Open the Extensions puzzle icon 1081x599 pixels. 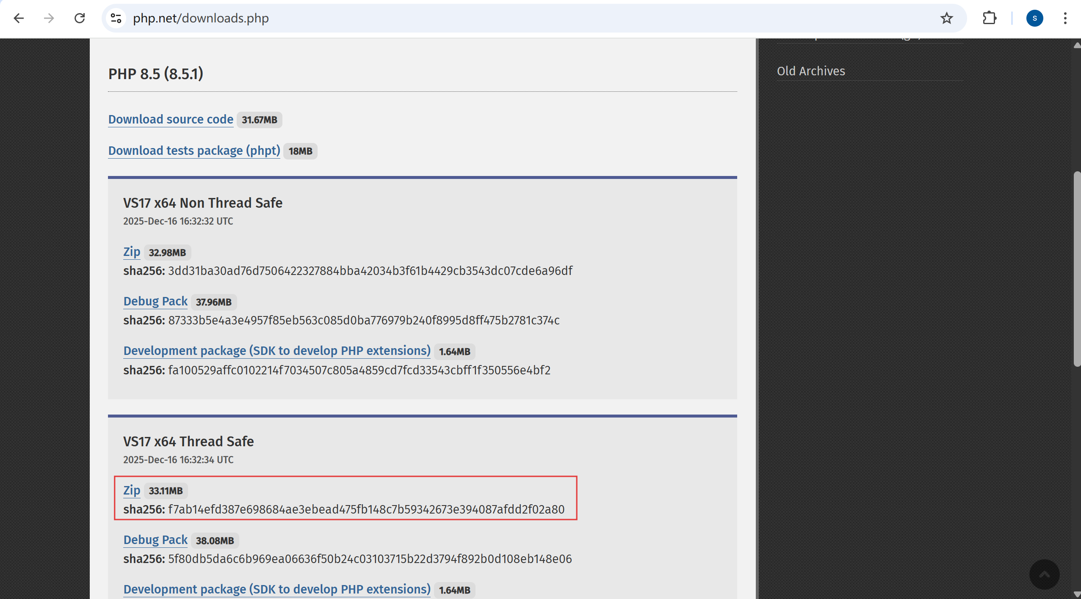click(989, 18)
